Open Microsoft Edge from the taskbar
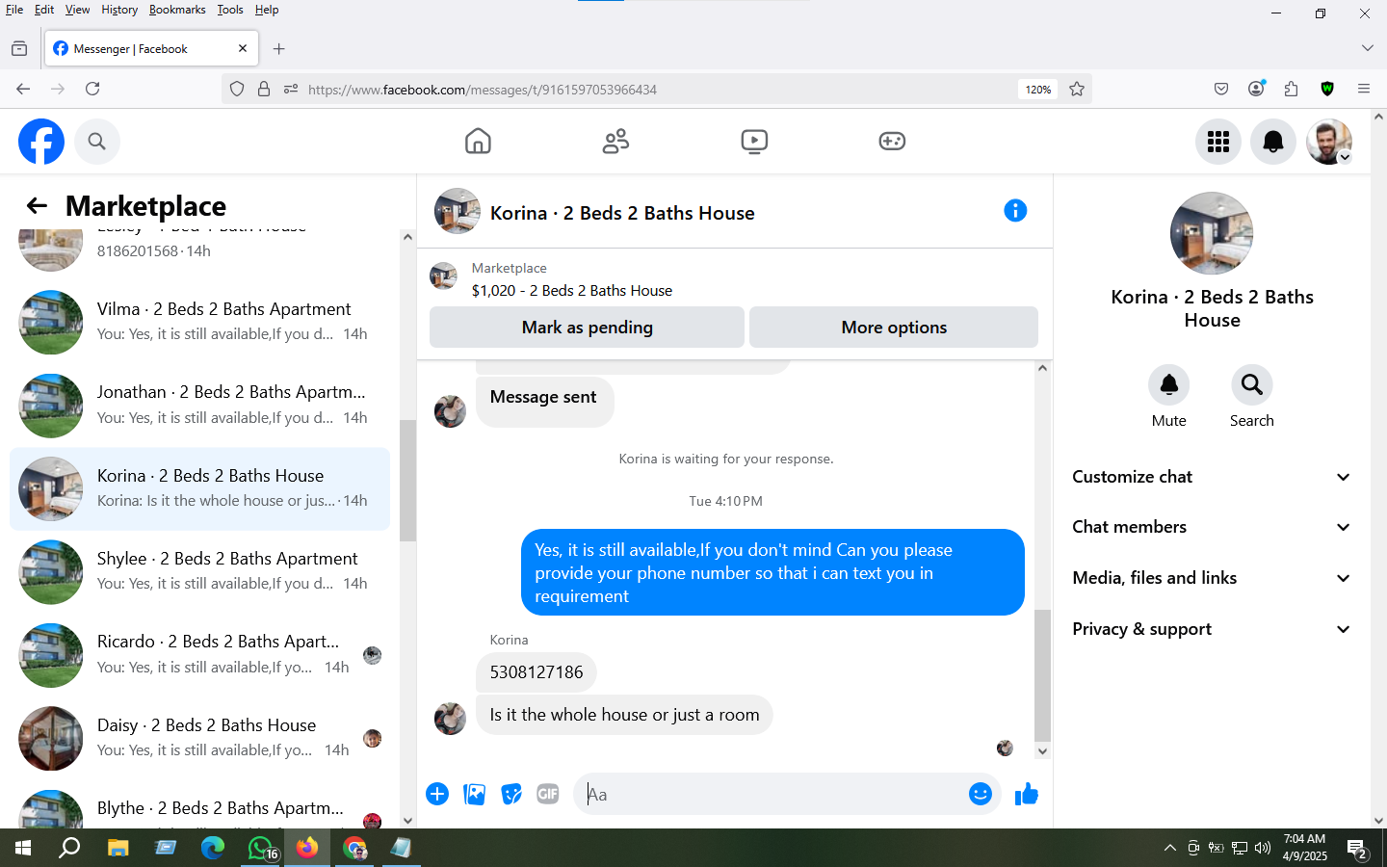Screen dimensions: 1387x867 point(213,848)
